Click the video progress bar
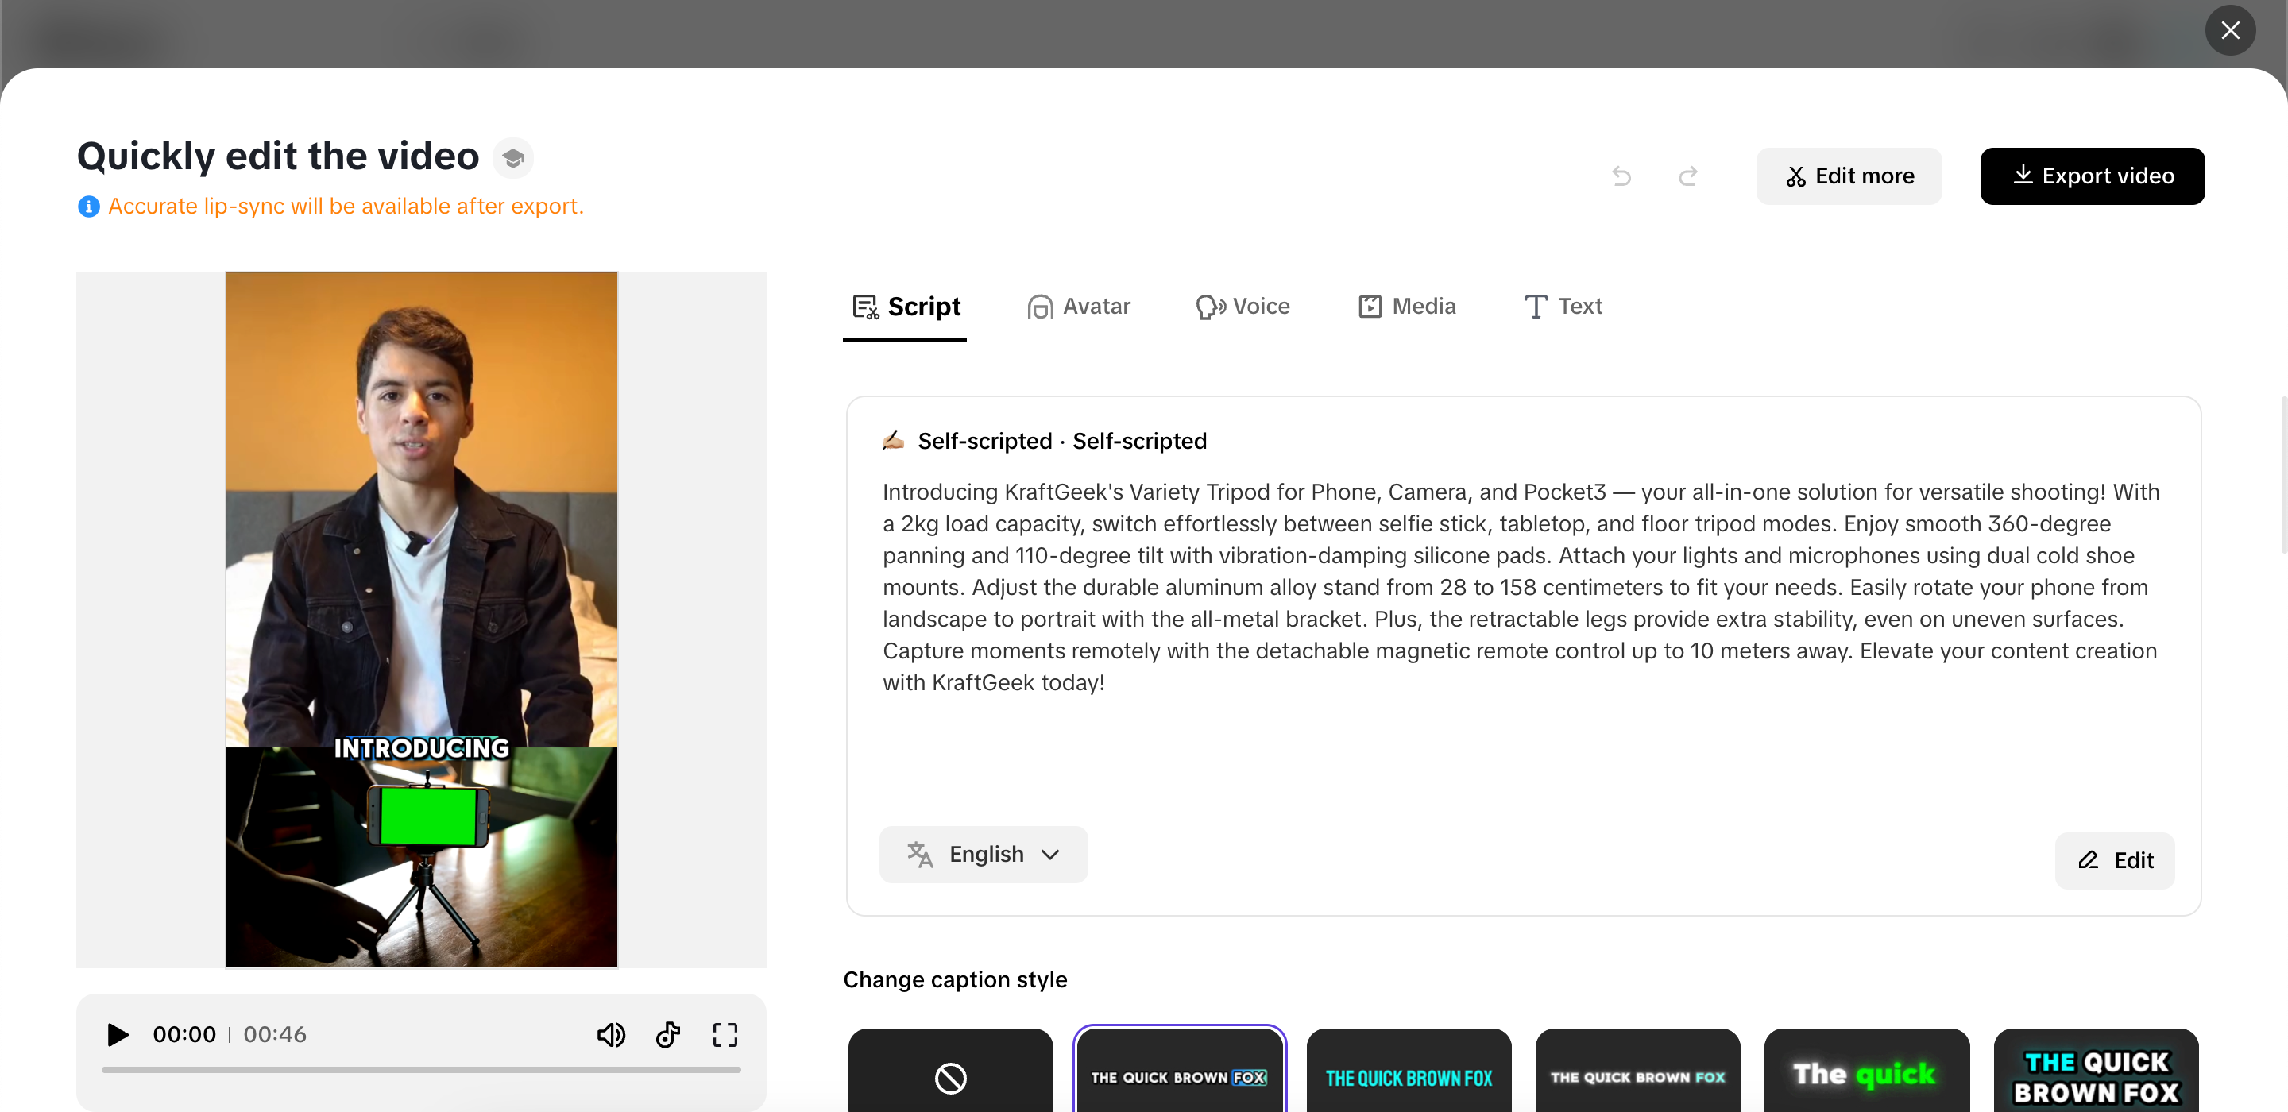The image size is (2288, 1112). [421, 1070]
